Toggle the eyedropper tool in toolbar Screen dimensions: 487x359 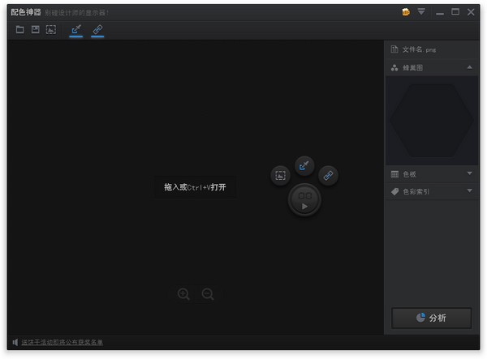pyautogui.click(x=76, y=30)
